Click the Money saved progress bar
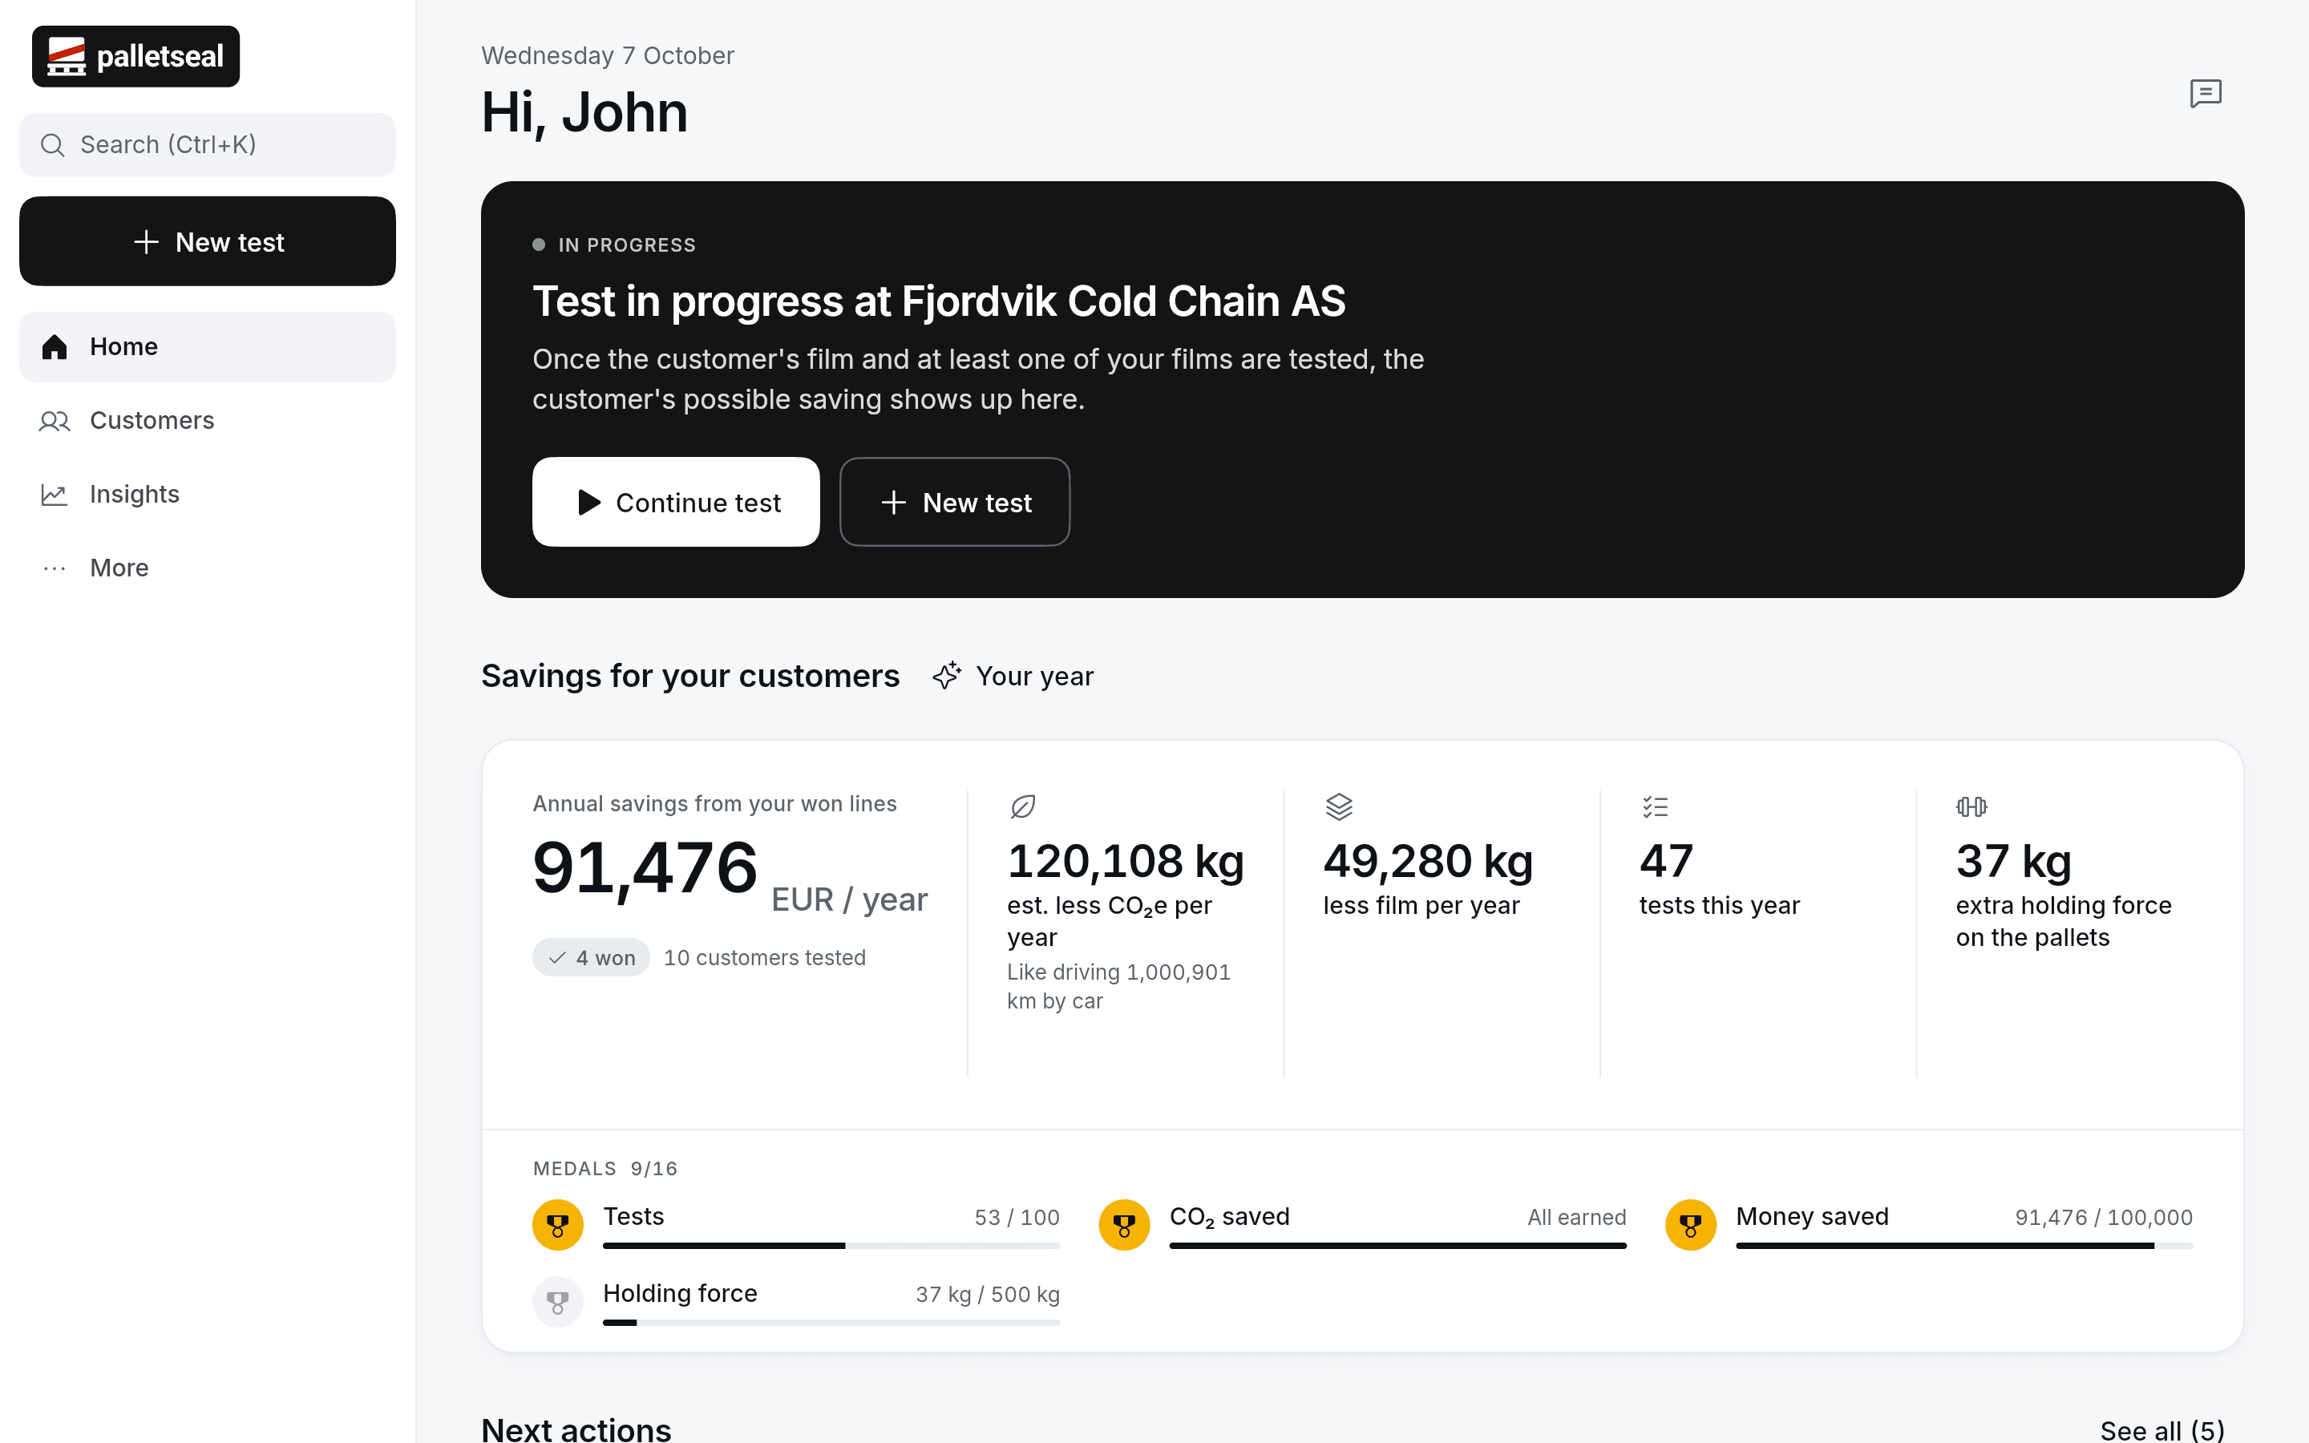 pyautogui.click(x=1963, y=1246)
